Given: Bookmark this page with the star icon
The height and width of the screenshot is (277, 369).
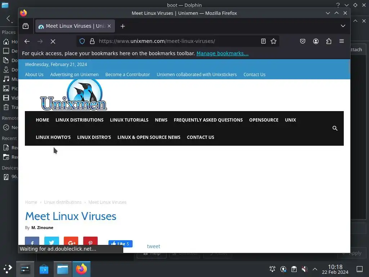Looking at the screenshot, I should click(274, 41).
